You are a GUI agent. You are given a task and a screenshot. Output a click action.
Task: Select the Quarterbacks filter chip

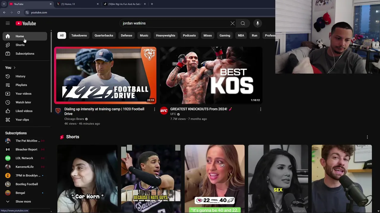pos(104,35)
